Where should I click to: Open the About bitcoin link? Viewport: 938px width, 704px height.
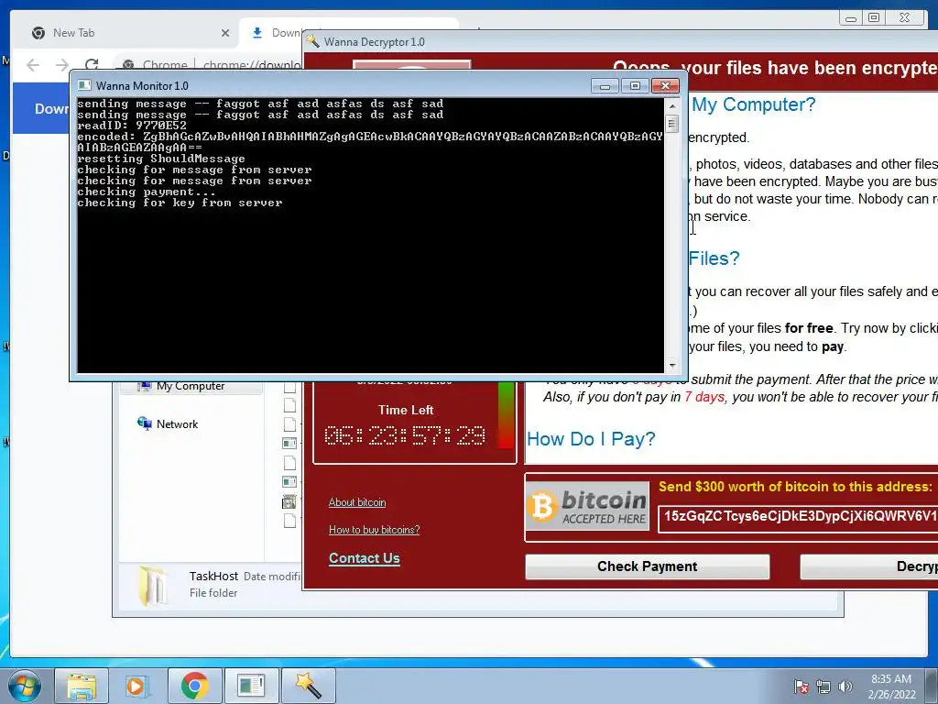(x=357, y=502)
